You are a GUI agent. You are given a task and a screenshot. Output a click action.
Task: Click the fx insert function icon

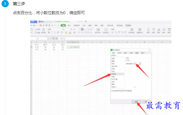coord(56,38)
